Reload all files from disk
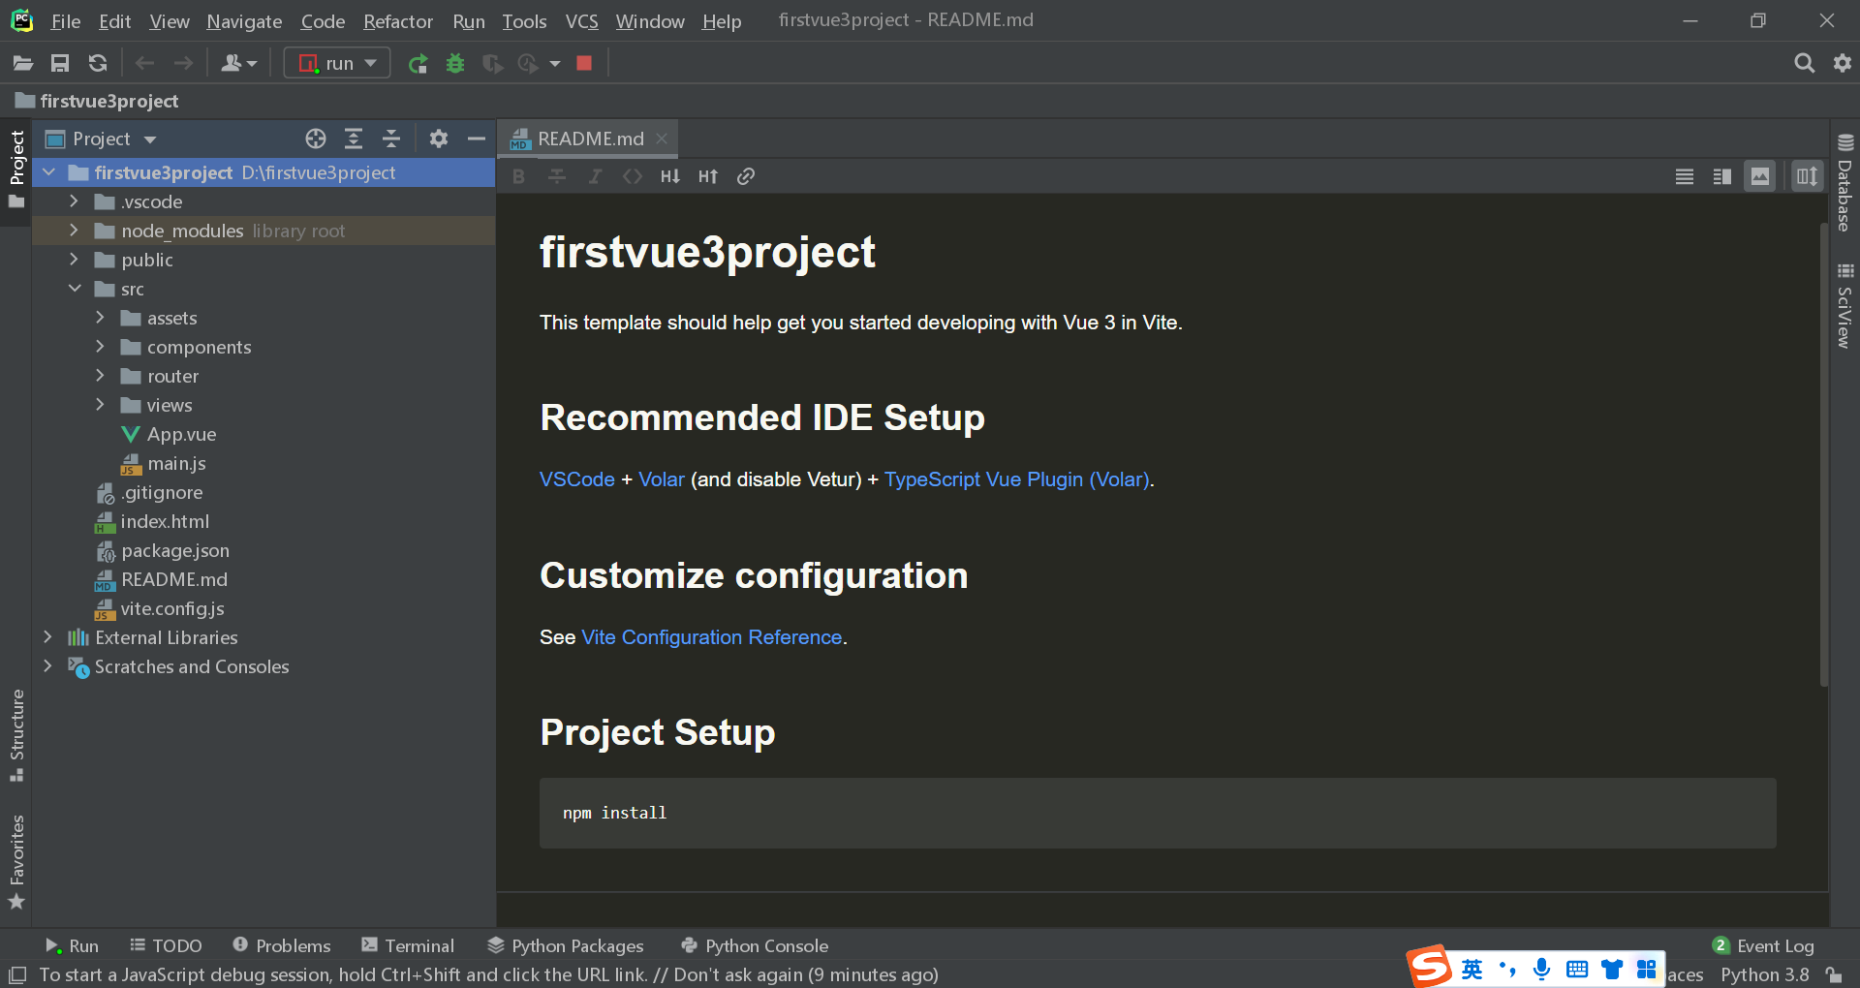The height and width of the screenshot is (988, 1860). (98, 63)
